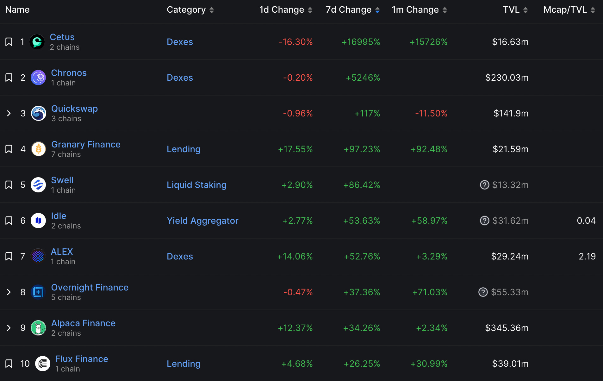Click the Granary Finance logo icon
Image resolution: width=603 pixels, height=381 pixels.
coord(39,149)
